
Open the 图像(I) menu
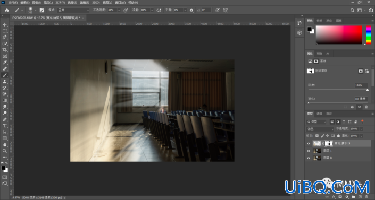pyautogui.click(x=36, y=2)
